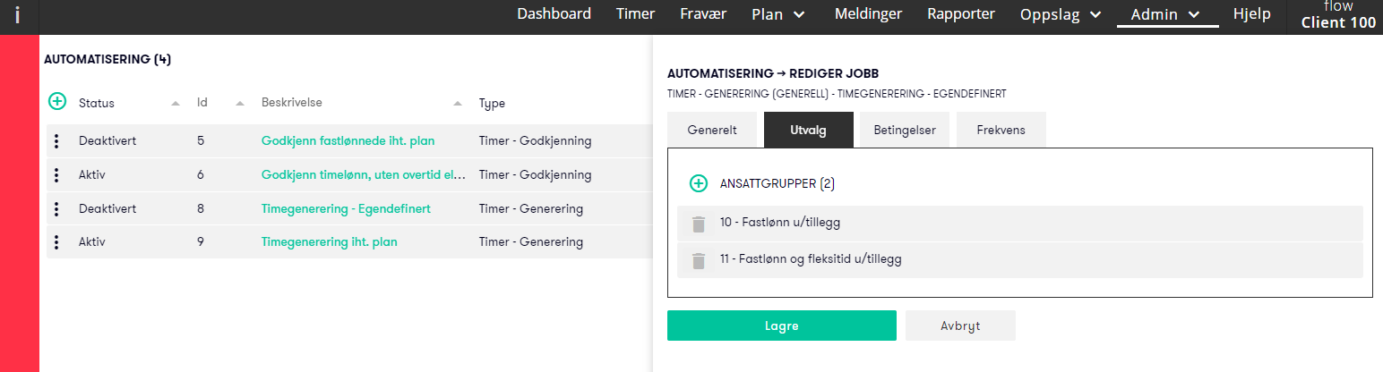Open the Timegenerering iht. plan link
The width and height of the screenshot is (1383, 372).
pyautogui.click(x=330, y=241)
